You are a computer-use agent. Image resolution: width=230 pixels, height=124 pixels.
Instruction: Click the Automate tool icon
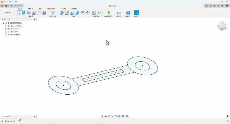pos(53,13)
